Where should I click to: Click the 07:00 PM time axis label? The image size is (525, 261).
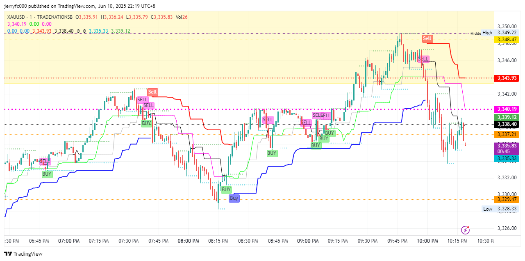(x=68, y=241)
